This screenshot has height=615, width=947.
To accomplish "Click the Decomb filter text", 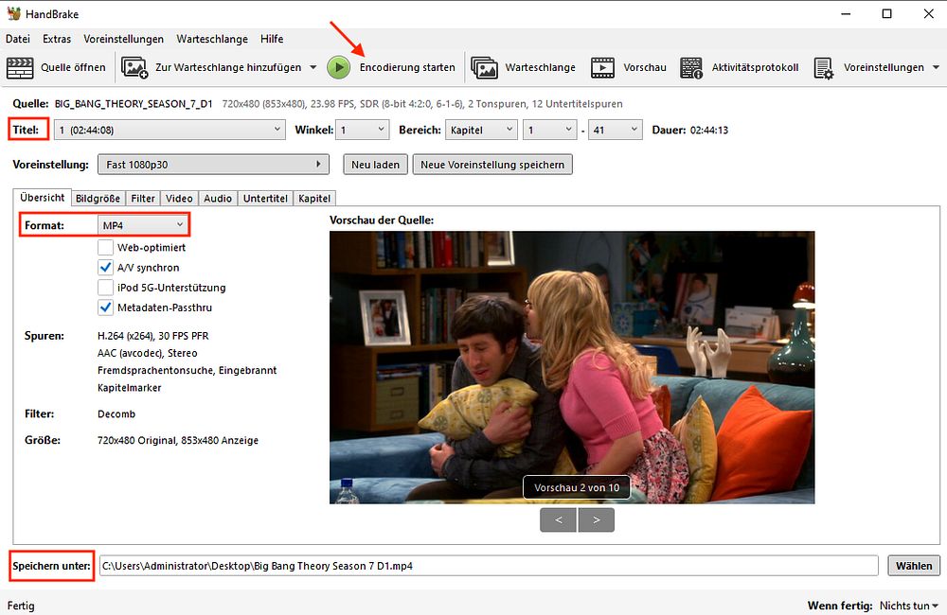I will (x=116, y=414).
